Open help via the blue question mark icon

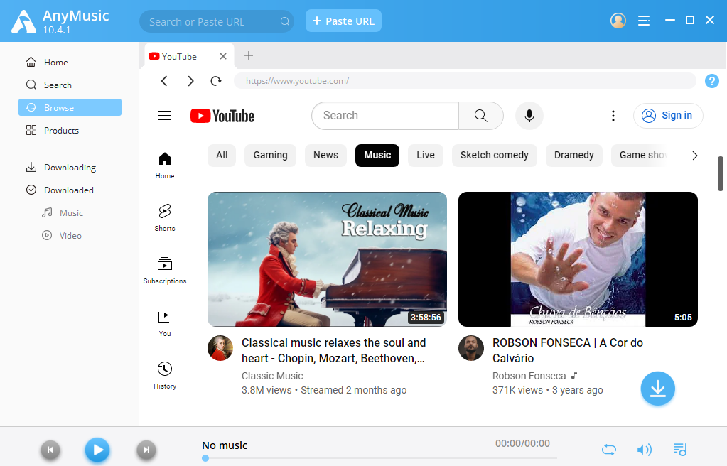point(711,81)
